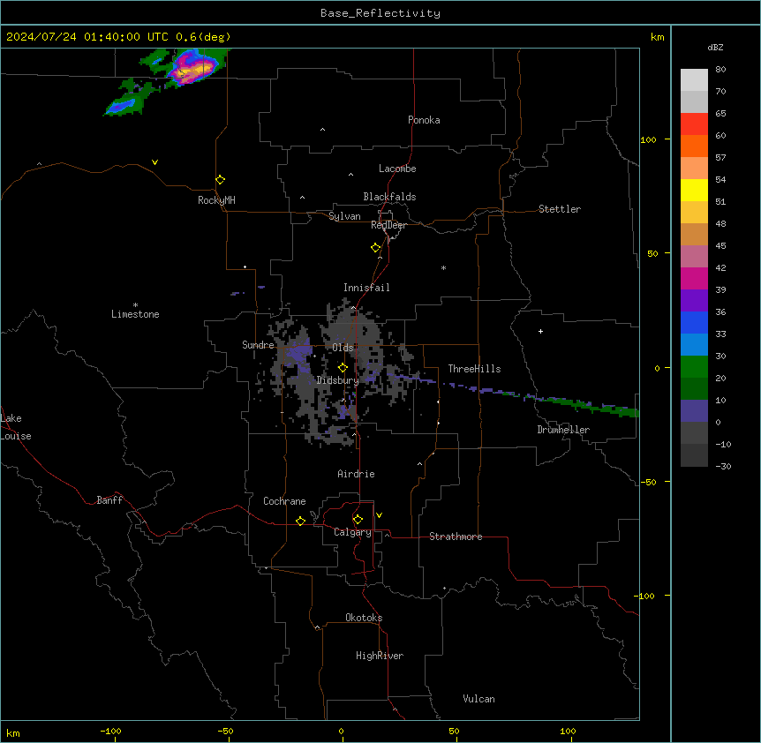Click the yellow diamond marker near RockyMH

click(220, 179)
